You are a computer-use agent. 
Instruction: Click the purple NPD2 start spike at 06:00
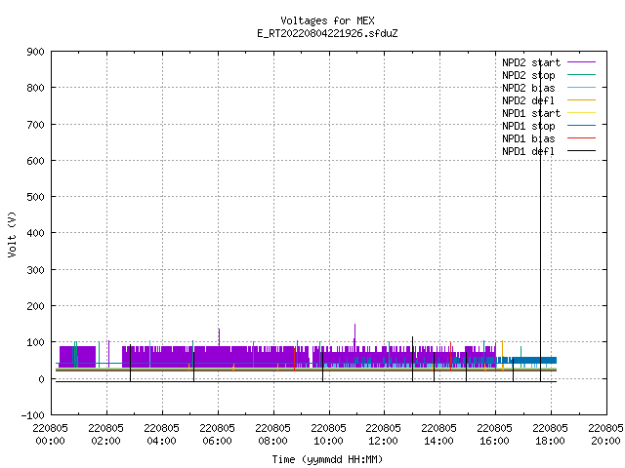point(219,336)
